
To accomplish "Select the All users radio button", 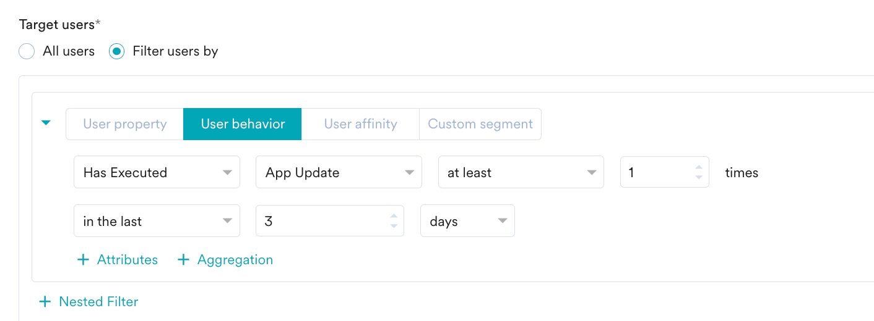I will coord(27,51).
